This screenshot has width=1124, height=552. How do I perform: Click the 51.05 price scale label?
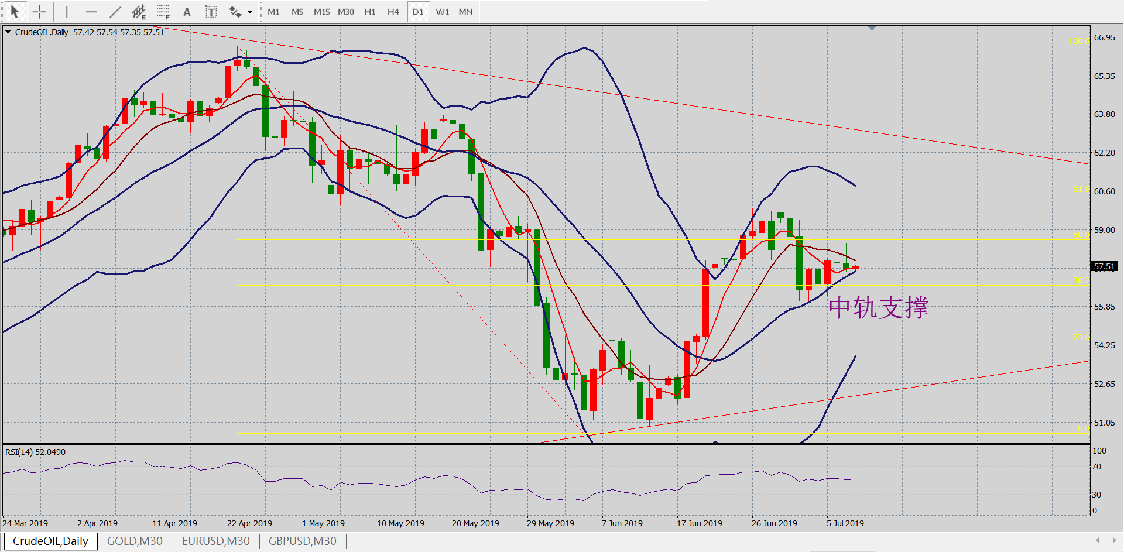click(x=1105, y=423)
